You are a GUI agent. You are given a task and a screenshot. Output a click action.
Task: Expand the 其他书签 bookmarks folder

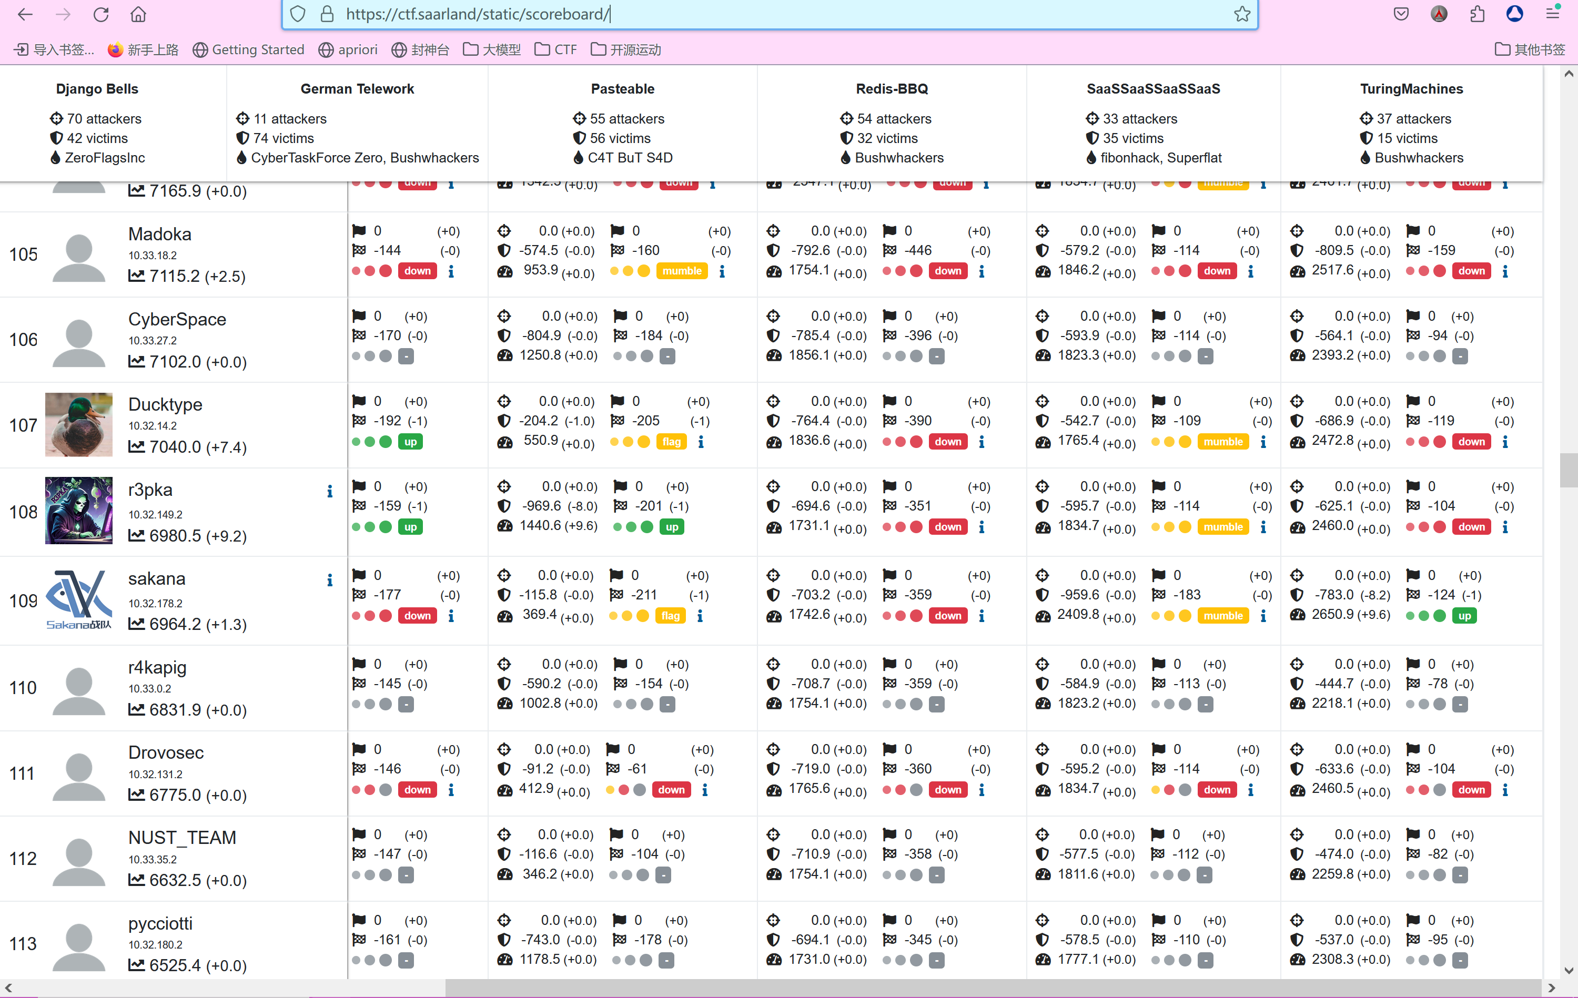tap(1530, 50)
